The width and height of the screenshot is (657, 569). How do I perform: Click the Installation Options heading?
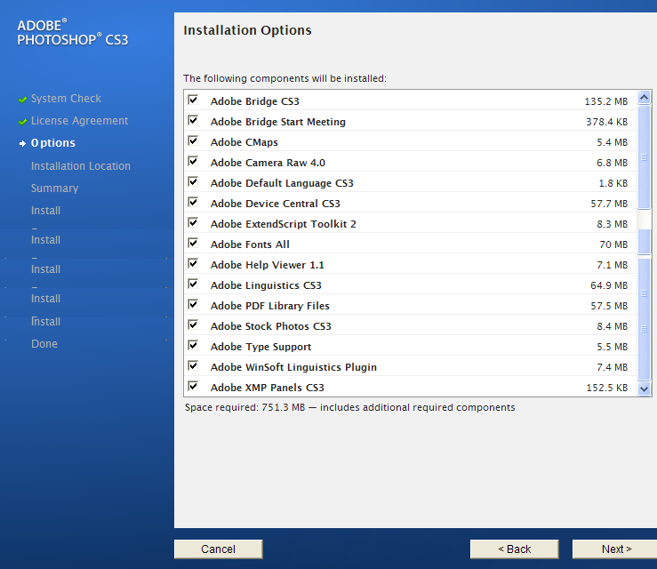coord(247,30)
